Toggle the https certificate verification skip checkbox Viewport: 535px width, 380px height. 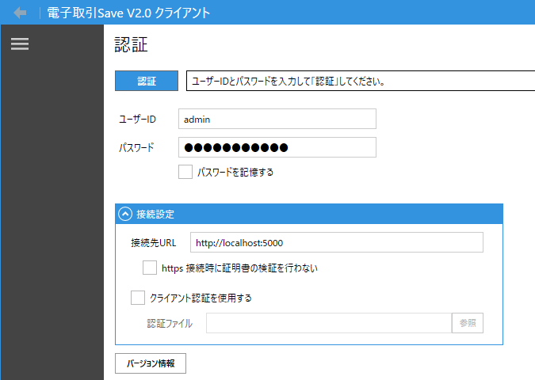click(x=150, y=268)
